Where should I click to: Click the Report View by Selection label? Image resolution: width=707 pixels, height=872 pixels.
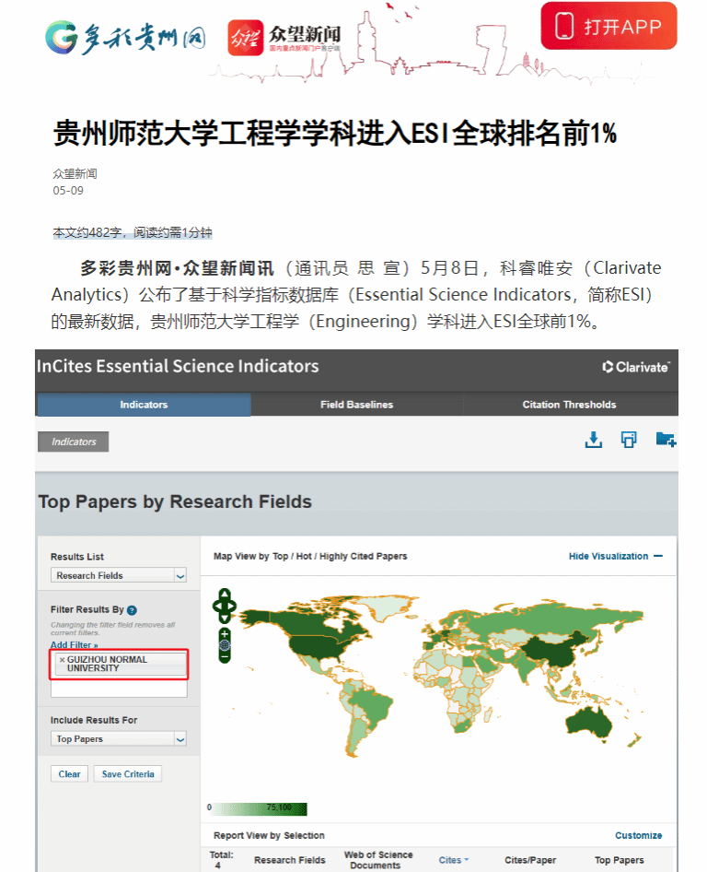(x=269, y=835)
